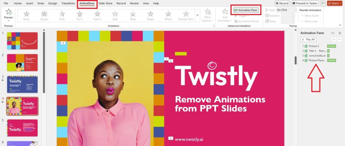This screenshot has height=146, width=345.
Task: Collapse the ribbon with the chevron
Action: (x=340, y=26)
